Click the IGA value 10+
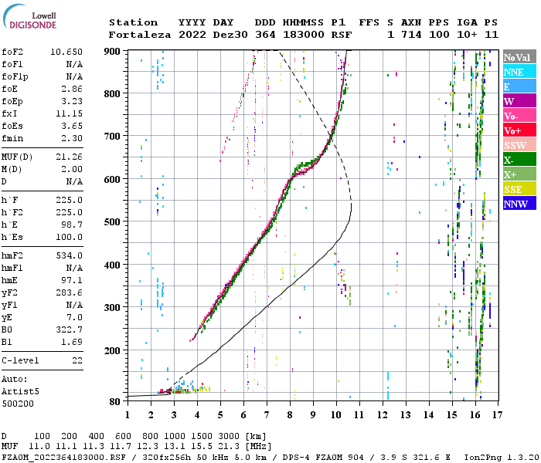The height and width of the screenshot is (463, 541). click(x=467, y=35)
